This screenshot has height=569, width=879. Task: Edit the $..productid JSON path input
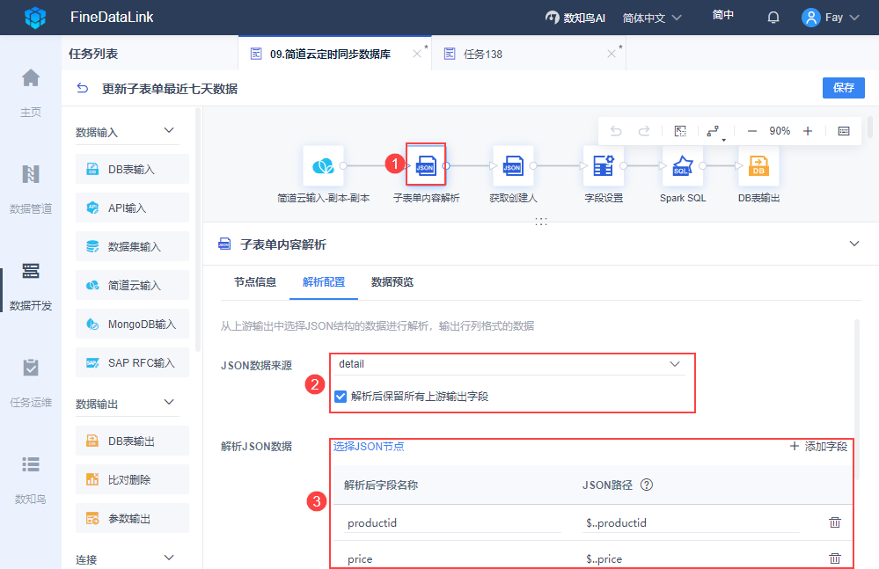point(691,522)
